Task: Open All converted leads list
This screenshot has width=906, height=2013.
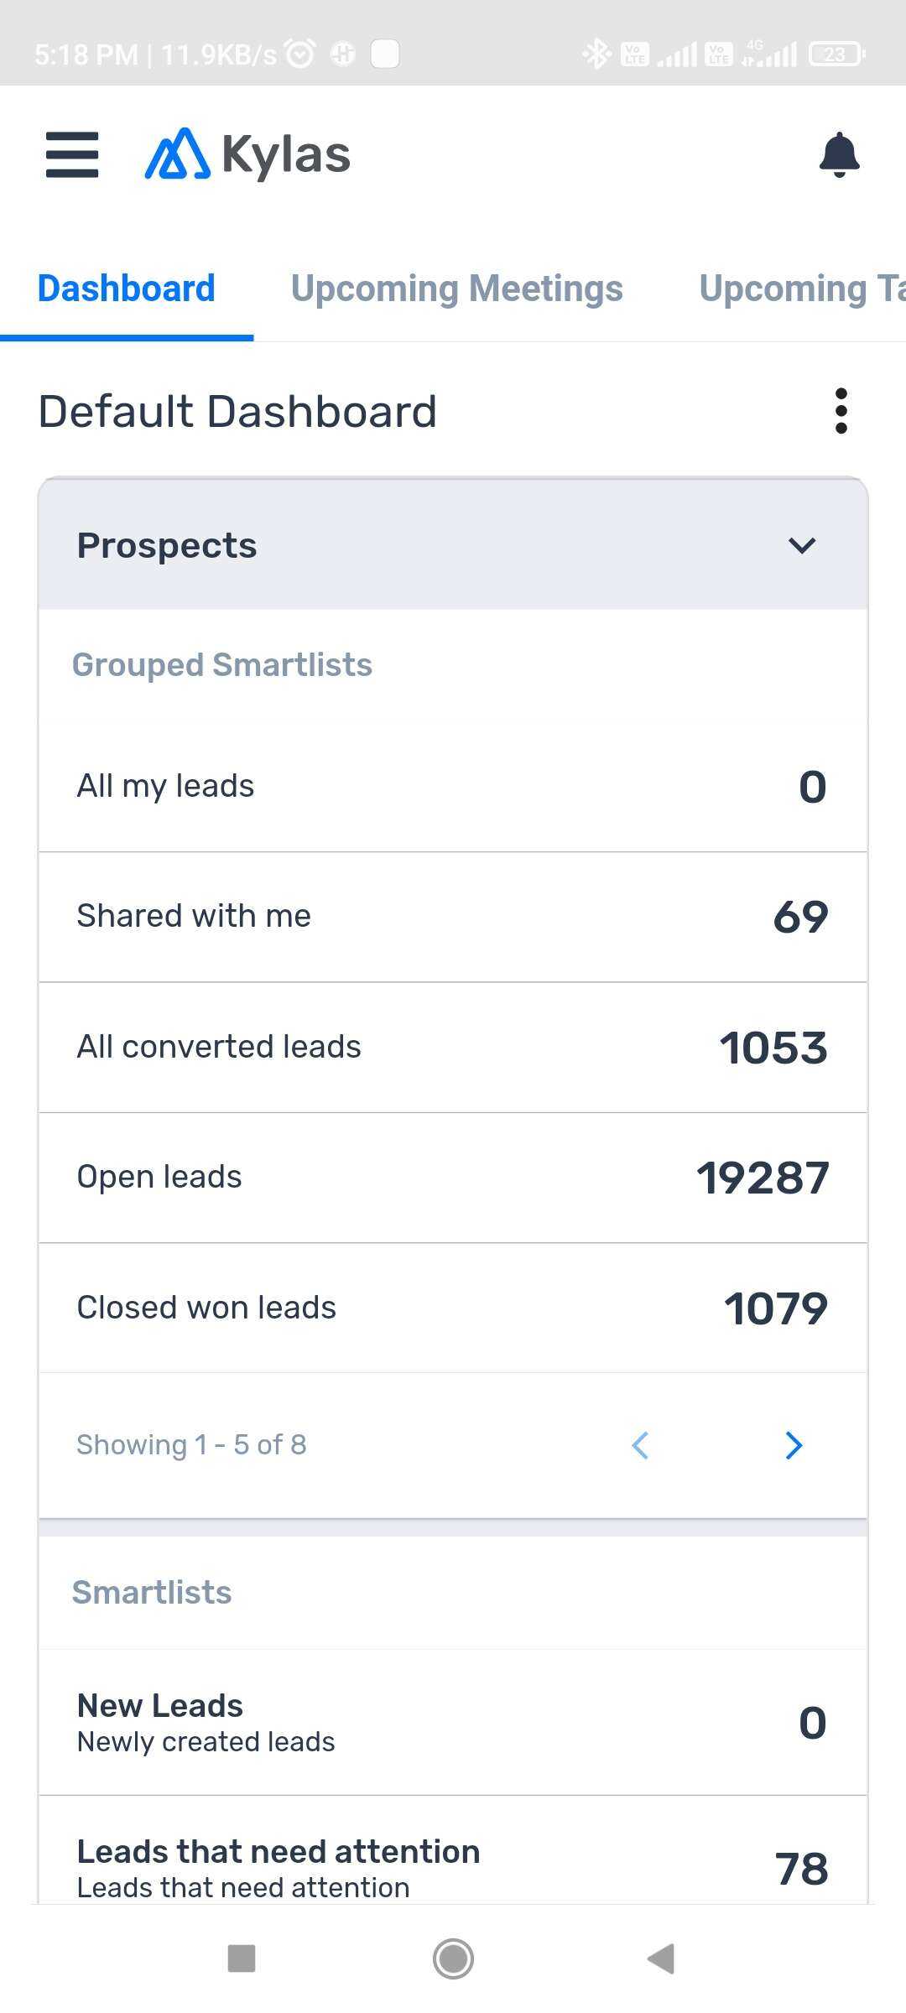Action: pyautogui.click(x=453, y=1048)
